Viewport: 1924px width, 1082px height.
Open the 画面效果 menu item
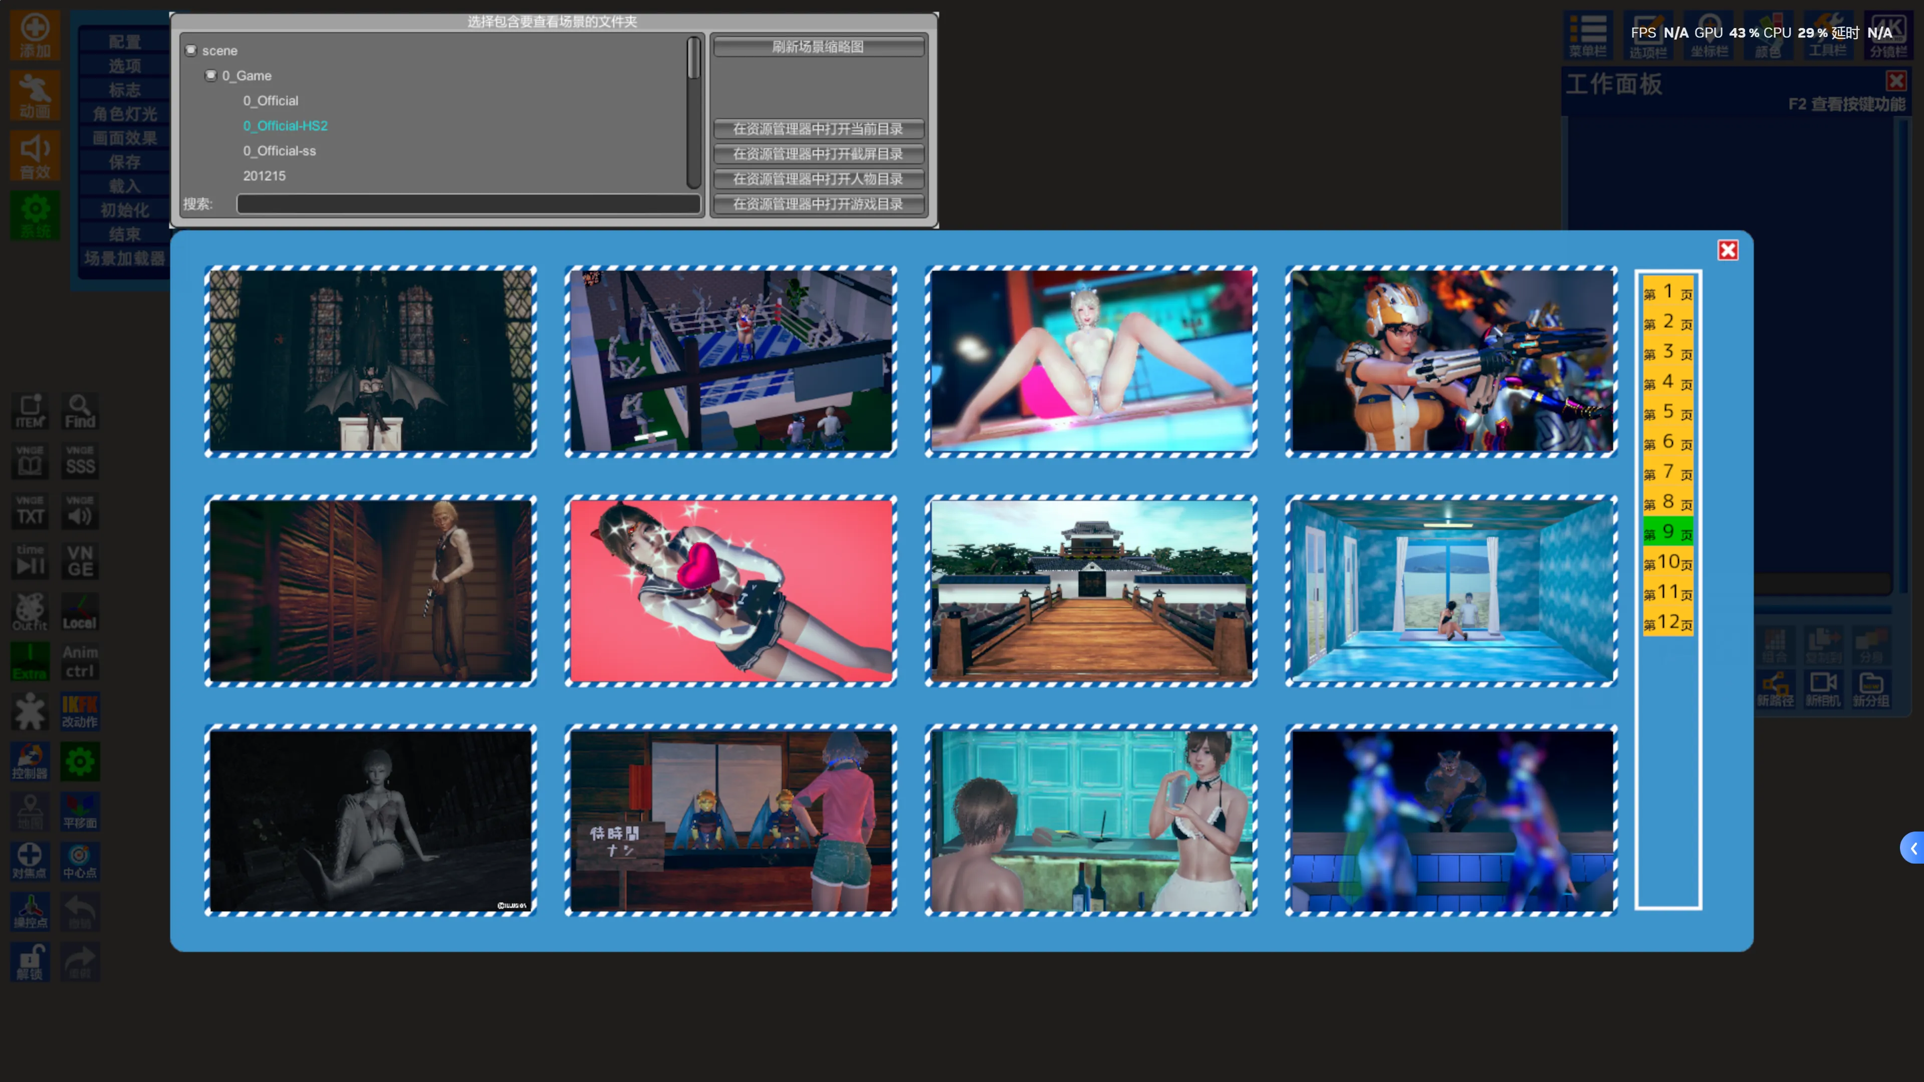click(124, 138)
